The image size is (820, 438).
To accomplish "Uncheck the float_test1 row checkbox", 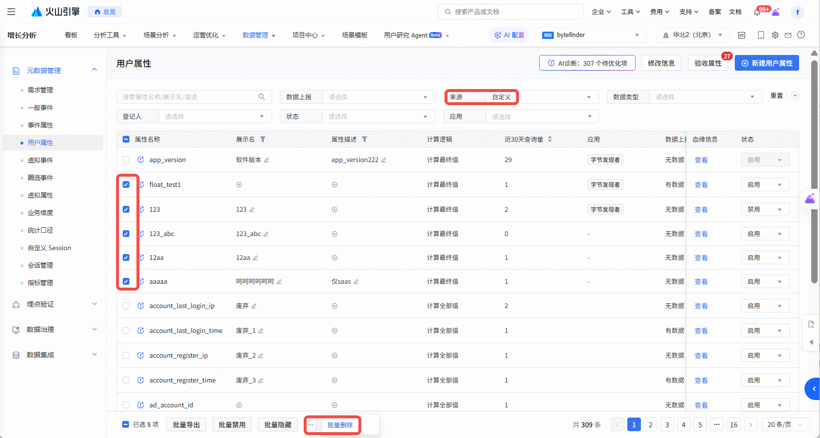I will pos(126,184).
